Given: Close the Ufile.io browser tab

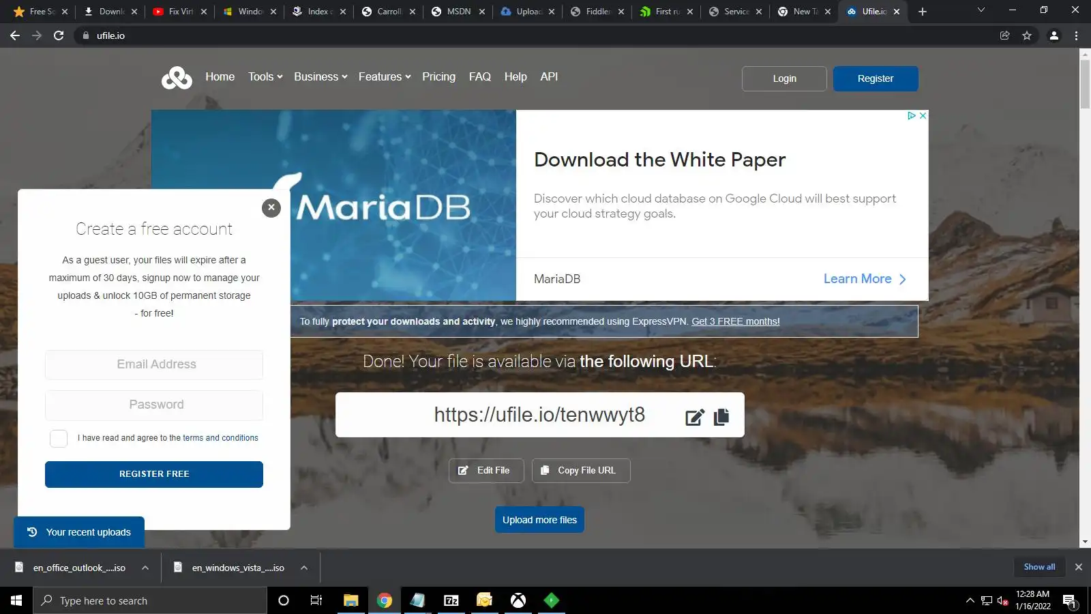Looking at the screenshot, I should pyautogui.click(x=897, y=12).
